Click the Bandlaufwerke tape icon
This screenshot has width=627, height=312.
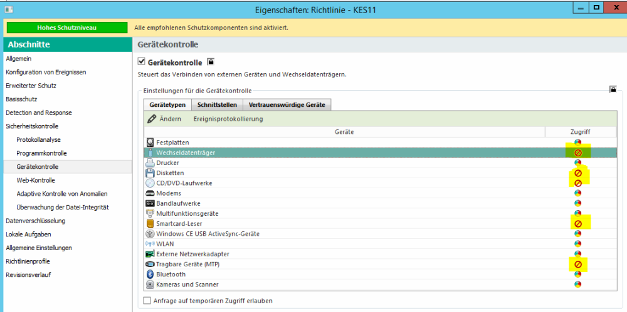click(x=150, y=203)
